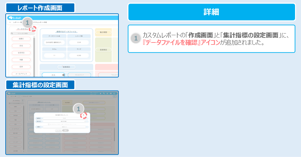301x157 pixels.
Task: Open notifications bell in metric settings screen
Action: click(x=101, y=94)
